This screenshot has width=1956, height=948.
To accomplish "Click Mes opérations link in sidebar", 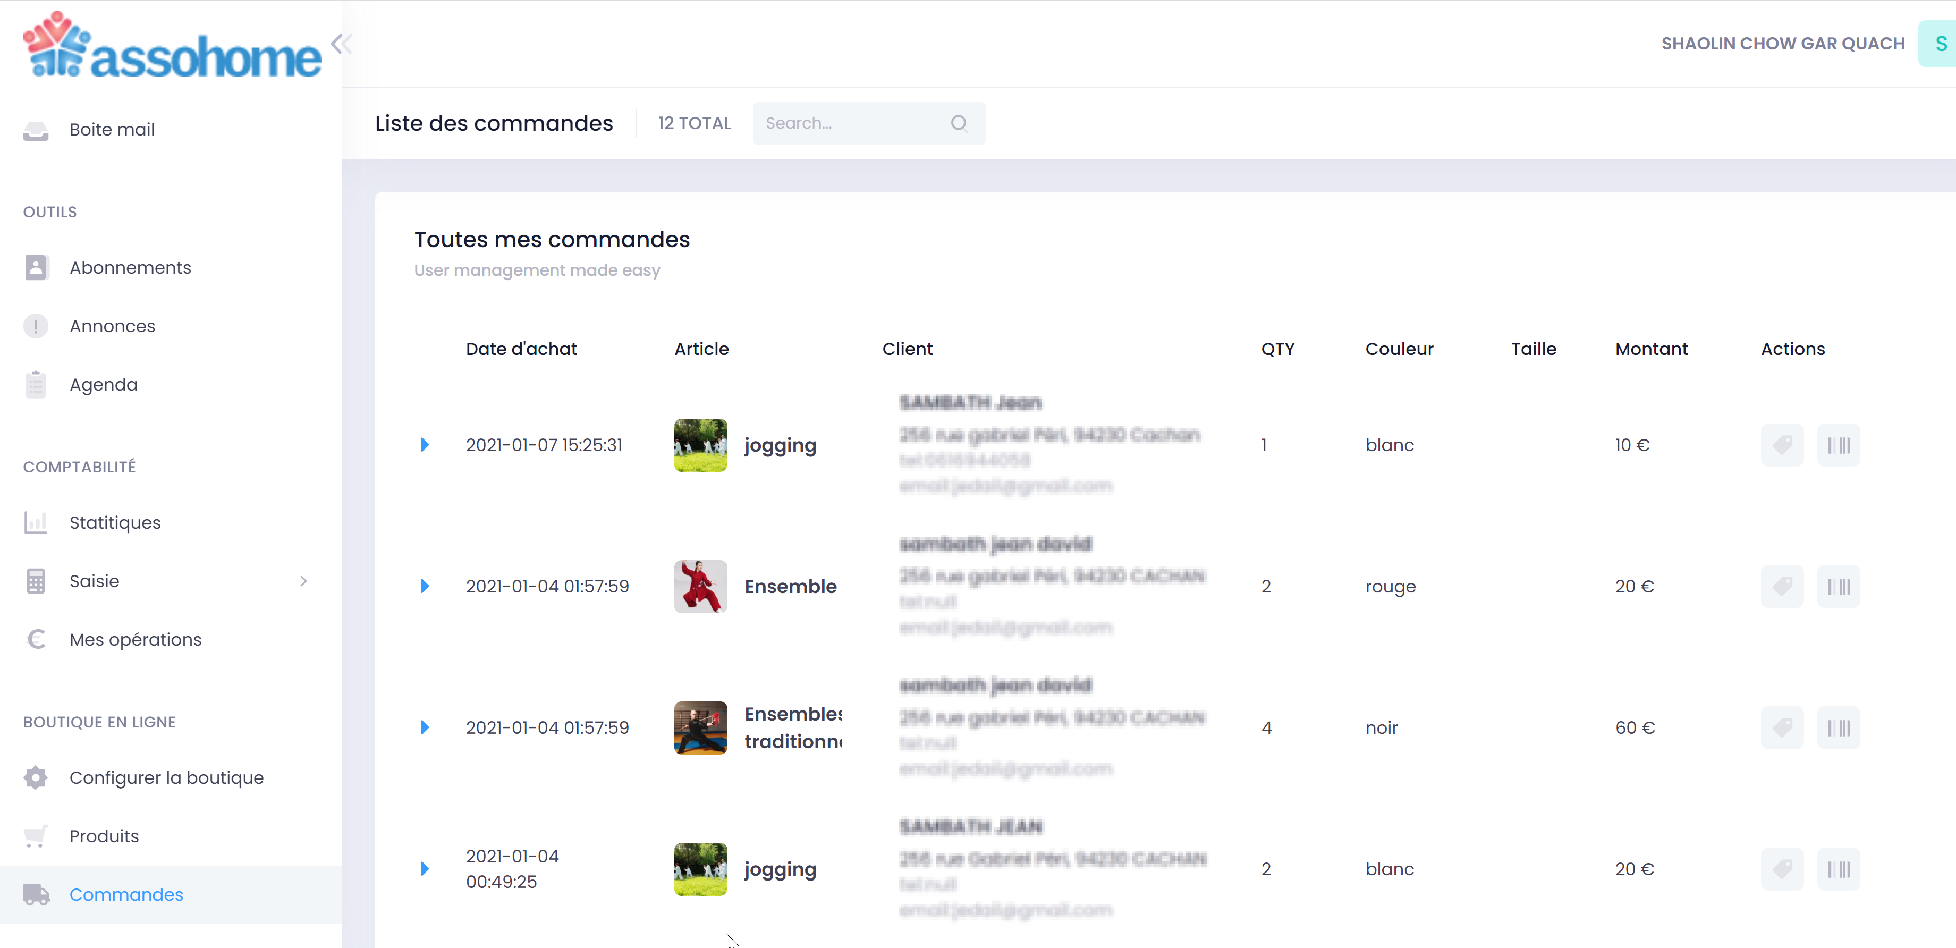I will pos(136,639).
